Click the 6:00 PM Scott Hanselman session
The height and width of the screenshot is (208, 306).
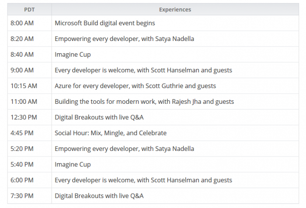[x=143, y=180]
